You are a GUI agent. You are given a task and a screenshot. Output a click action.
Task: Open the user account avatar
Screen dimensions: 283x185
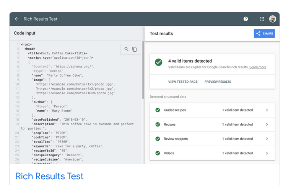[273, 19]
